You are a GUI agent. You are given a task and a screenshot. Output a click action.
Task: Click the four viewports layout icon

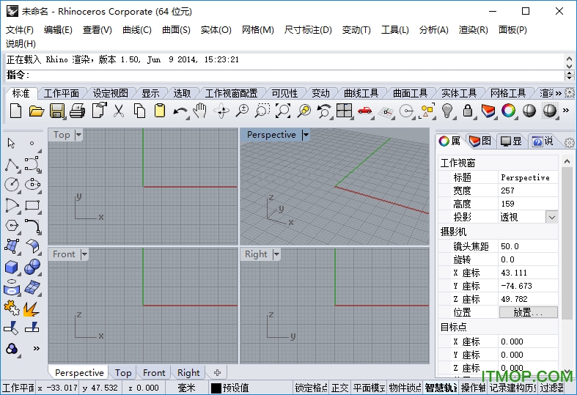click(x=344, y=111)
